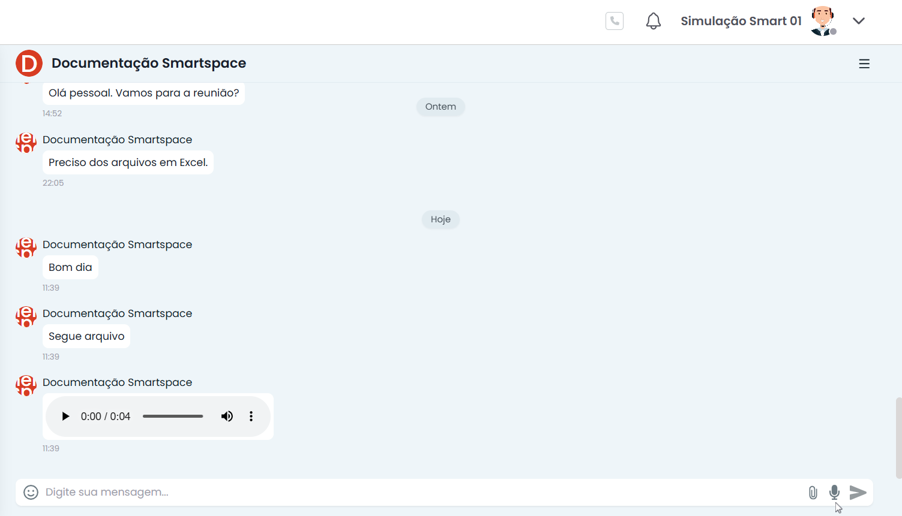This screenshot has width=902, height=516.
Task: Expand the user account dropdown chevron
Action: tap(859, 21)
